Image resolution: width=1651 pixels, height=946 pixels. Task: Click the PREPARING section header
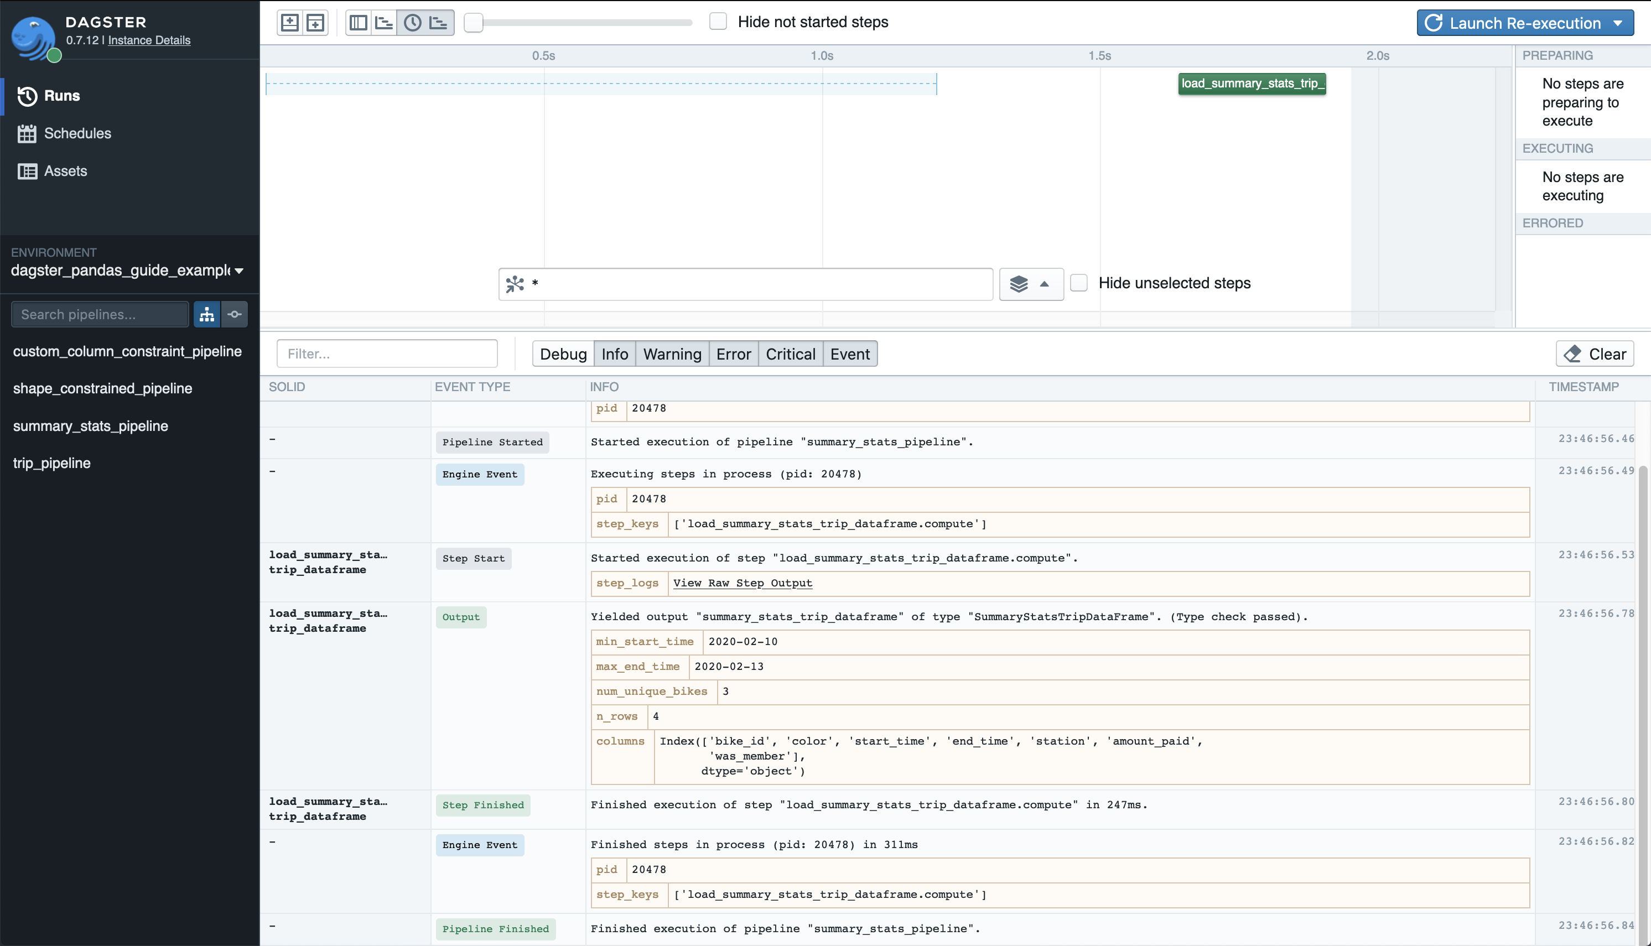point(1557,56)
